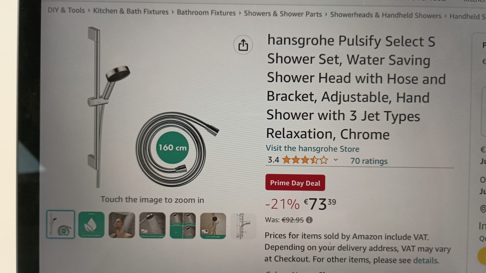Select the man showering thumbnail

pyautogui.click(x=122, y=225)
